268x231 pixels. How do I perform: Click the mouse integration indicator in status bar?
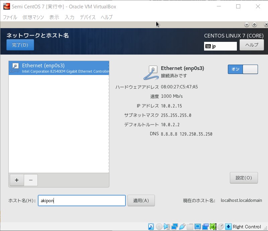(220, 227)
